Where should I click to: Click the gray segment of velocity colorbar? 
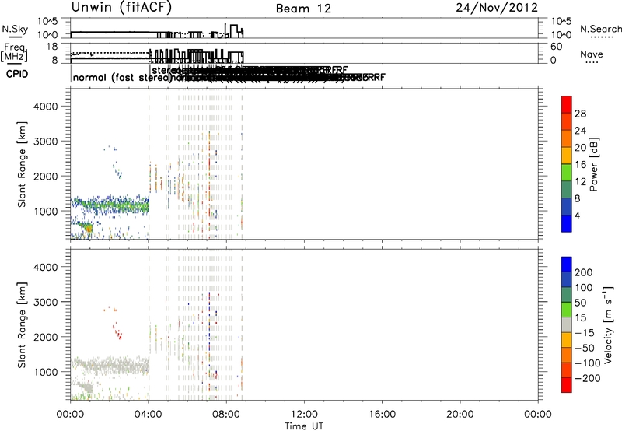tap(567, 324)
